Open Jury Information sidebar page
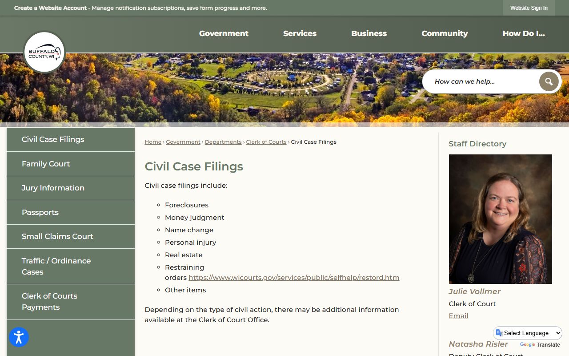 [71, 188]
